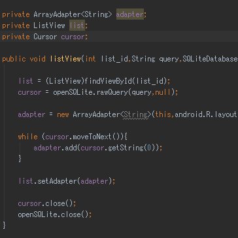The height and width of the screenshot is (238, 238).
Task: Click the 'int' keyword in method parameters
Action: pyautogui.click(x=91, y=59)
